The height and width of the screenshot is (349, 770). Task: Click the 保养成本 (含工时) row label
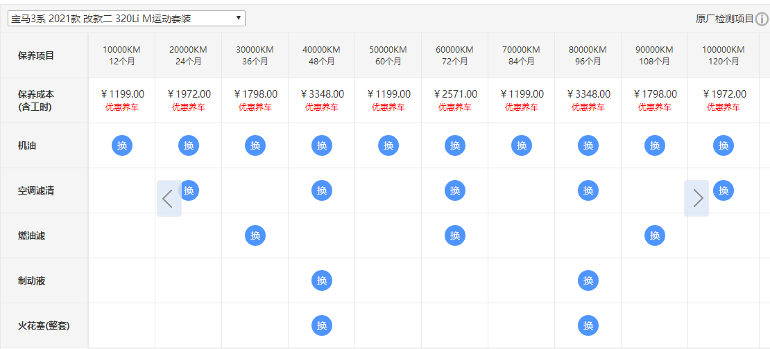(36, 100)
